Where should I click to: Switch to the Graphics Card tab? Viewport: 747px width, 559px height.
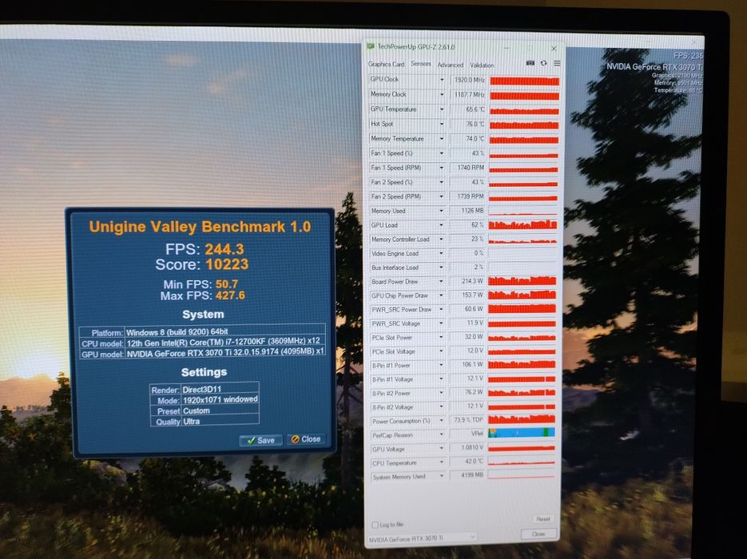click(x=386, y=64)
